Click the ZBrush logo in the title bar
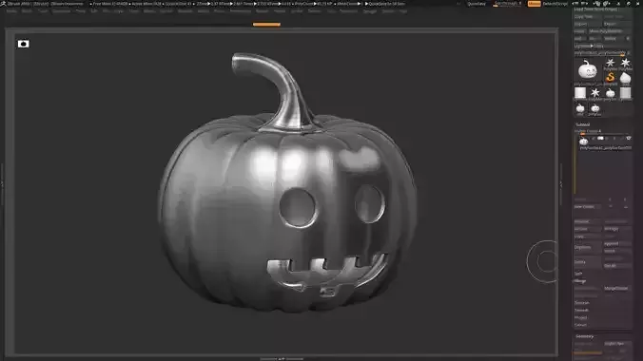643x361 pixels. click(3, 3)
